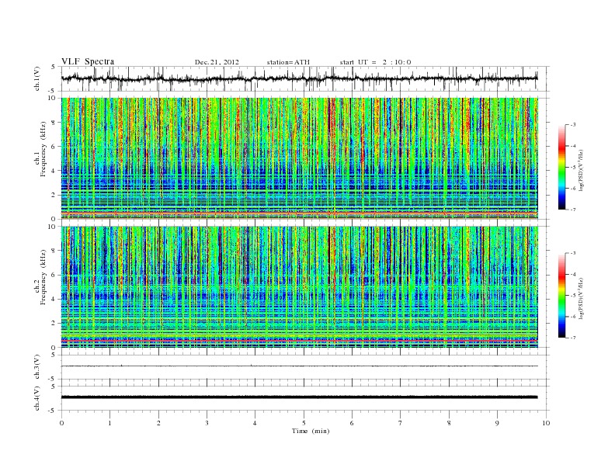Click the ch.1 Frequency (kHz) axis label

click(x=40, y=149)
